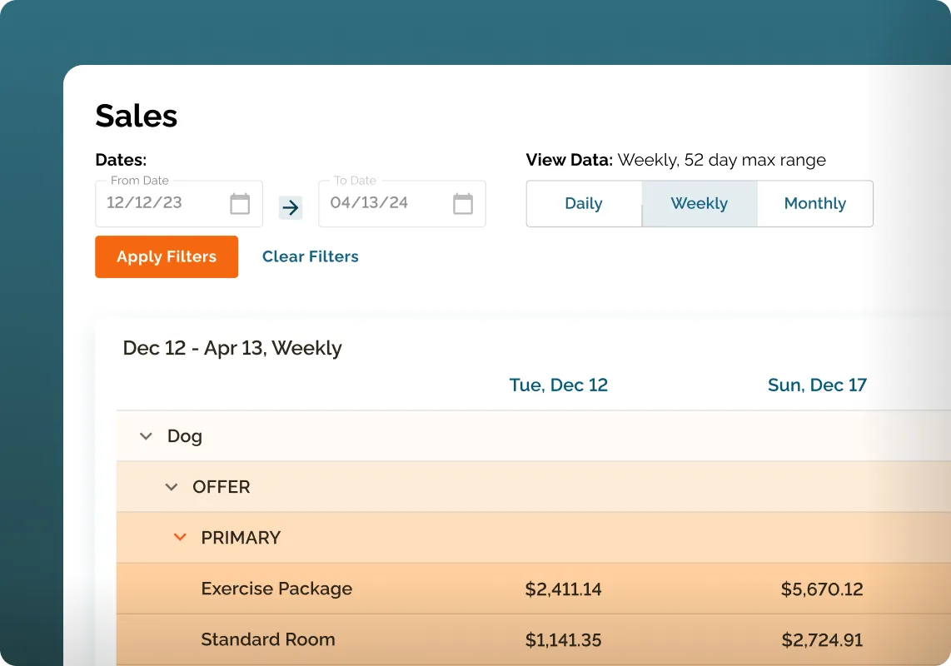Collapse the Dog category chevron
Image resolution: width=951 pixels, height=666 pixels.
point(146,436)
